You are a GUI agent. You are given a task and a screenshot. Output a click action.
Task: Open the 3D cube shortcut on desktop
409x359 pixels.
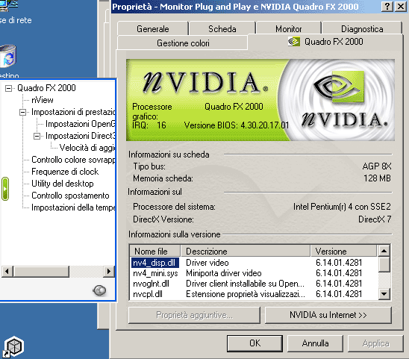click(x=13, y=346)
